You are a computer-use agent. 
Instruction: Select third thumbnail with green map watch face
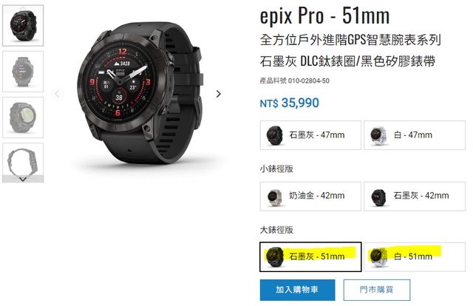coord(23,118)
